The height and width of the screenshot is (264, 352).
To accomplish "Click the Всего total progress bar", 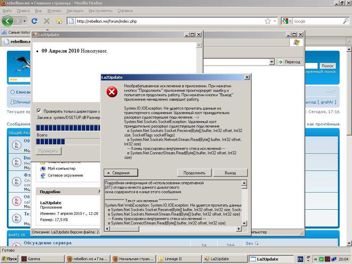I will click(68, 141).
